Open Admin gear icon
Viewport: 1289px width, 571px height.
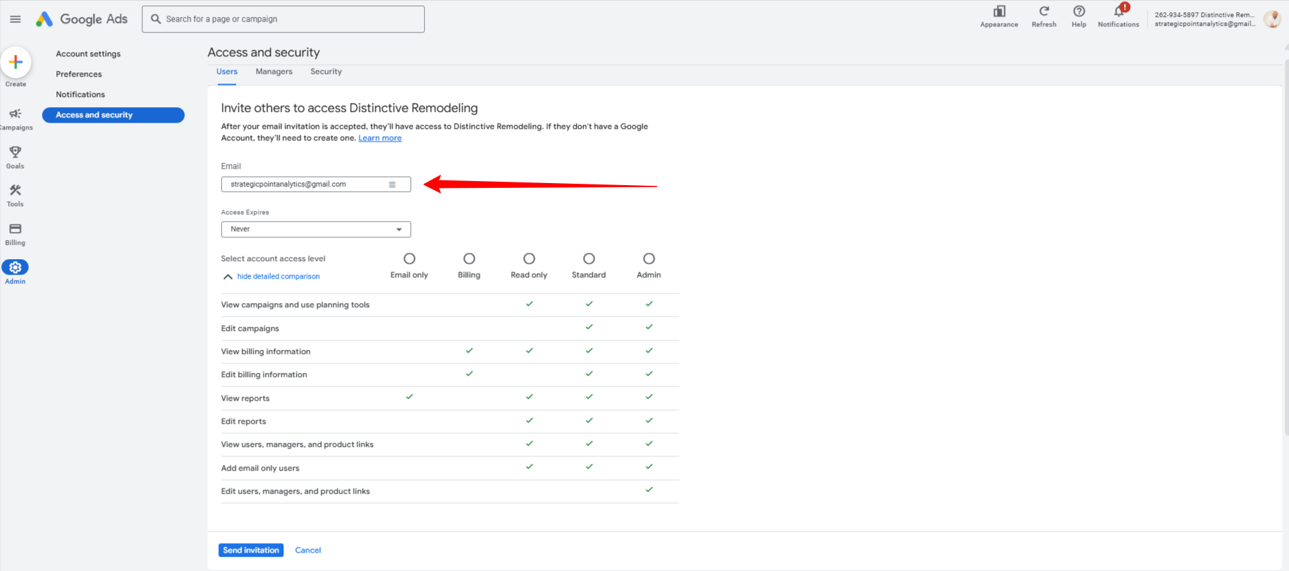(15, 268)
